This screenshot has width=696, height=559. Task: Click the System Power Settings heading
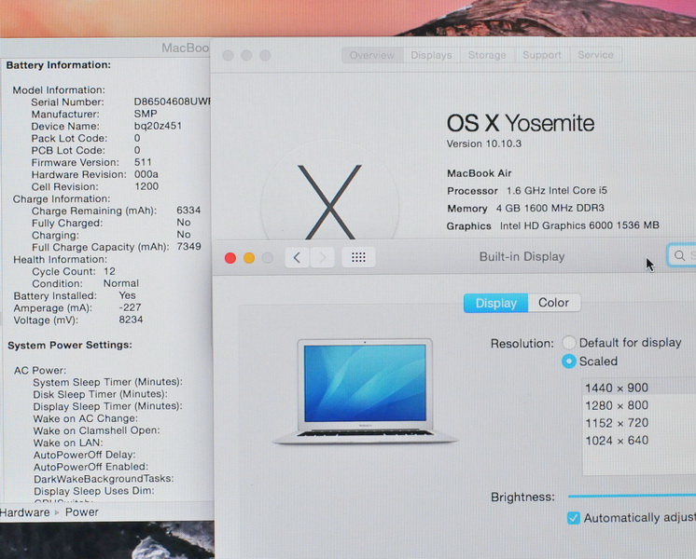point(70,345)
